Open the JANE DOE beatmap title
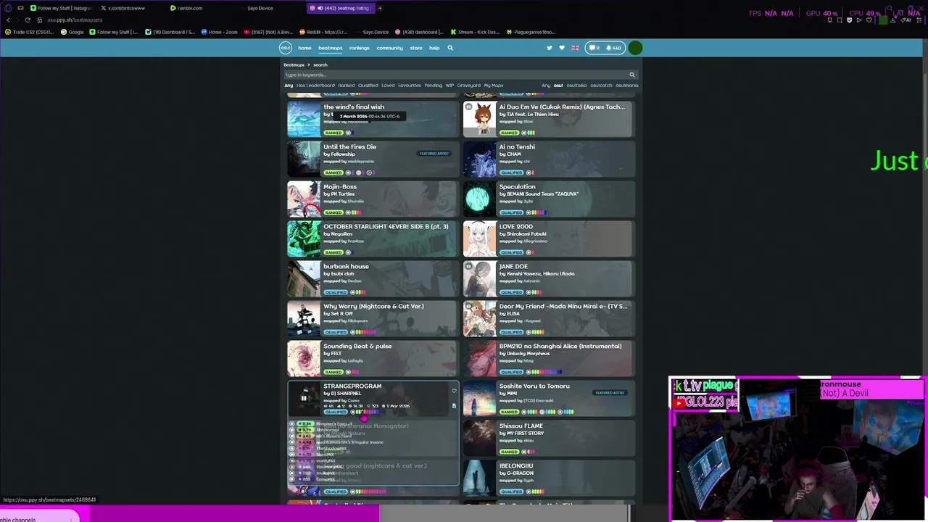This screenshot has height=522, width=928. 513,266
